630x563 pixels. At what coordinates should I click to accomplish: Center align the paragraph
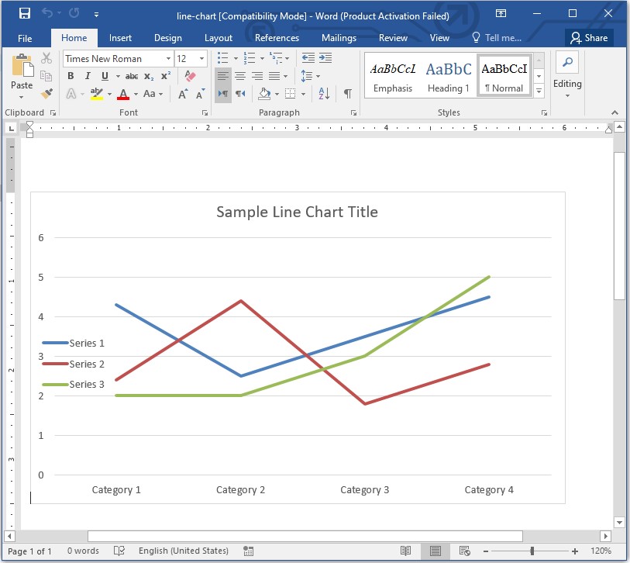pyautogui.click(x=240, y=76)
